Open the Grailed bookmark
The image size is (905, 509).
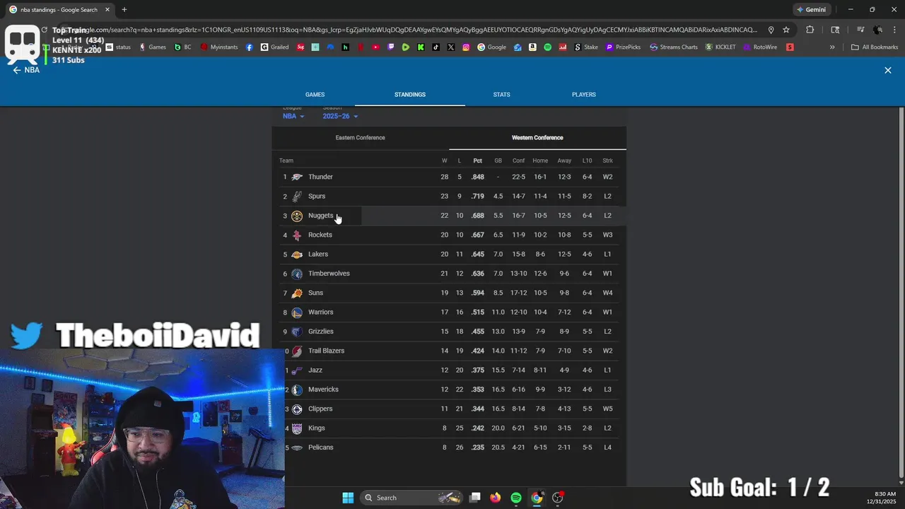pos(274,47)
